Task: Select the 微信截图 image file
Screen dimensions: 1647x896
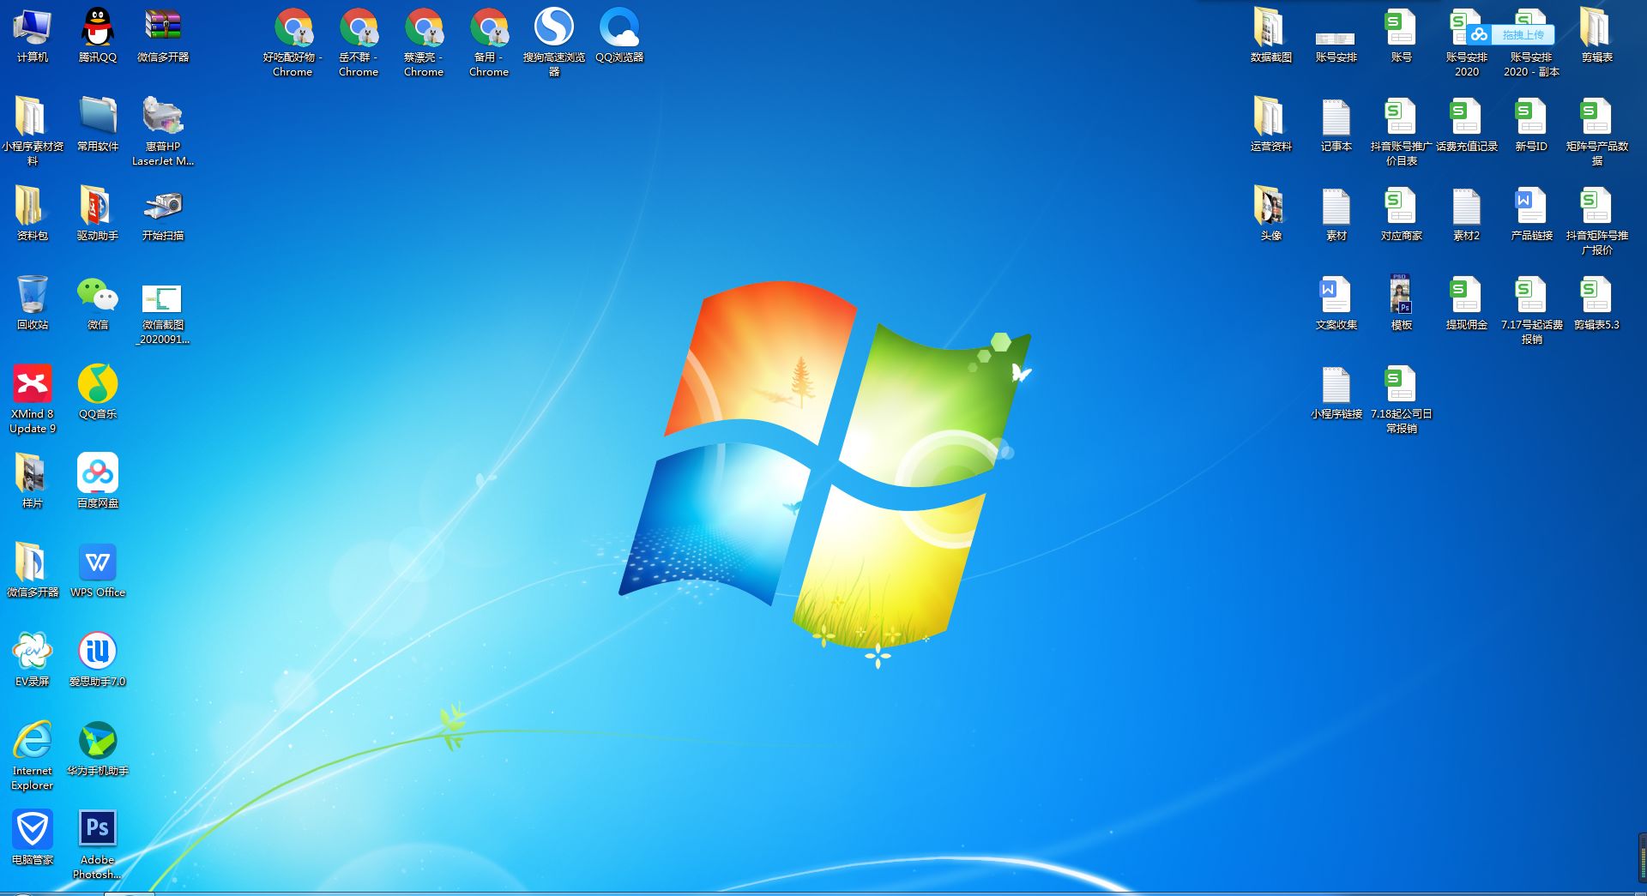Action: point(163,300)
